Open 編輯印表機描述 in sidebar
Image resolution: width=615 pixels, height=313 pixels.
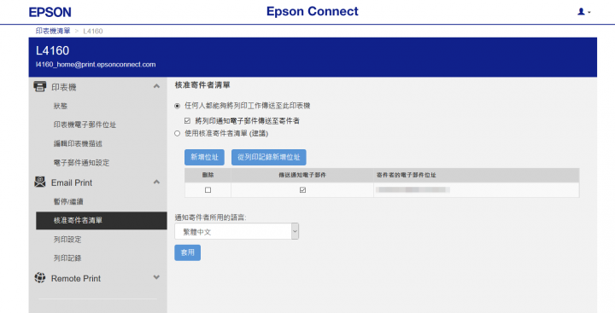click(x=78, y=144)
